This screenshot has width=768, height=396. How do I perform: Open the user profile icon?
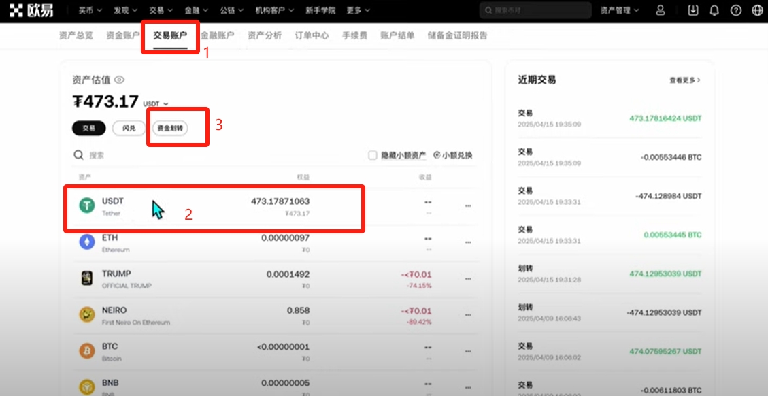click(660, 10)
